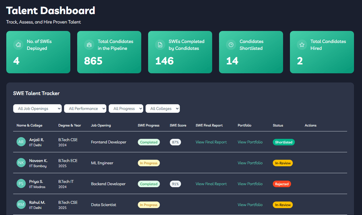
Task: Click Priya S.'s PS avatar
Action: click(21, 183)
